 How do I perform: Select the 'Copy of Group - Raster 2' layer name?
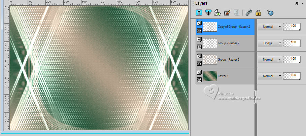pyautogui.click(x=234, y=27)
